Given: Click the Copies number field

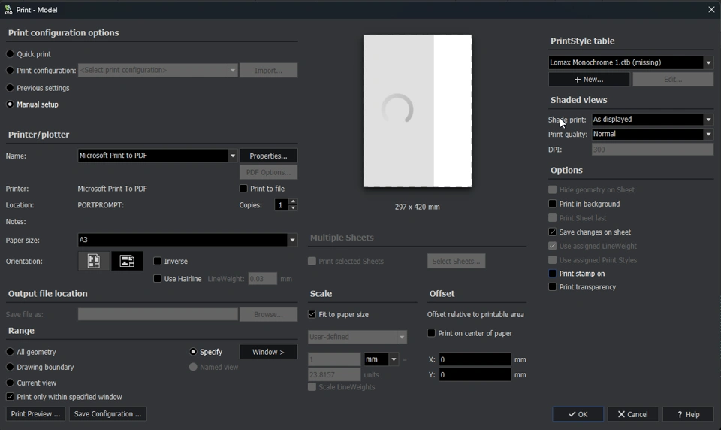Looking at the screenshot, I should click(x=281, y=205).
